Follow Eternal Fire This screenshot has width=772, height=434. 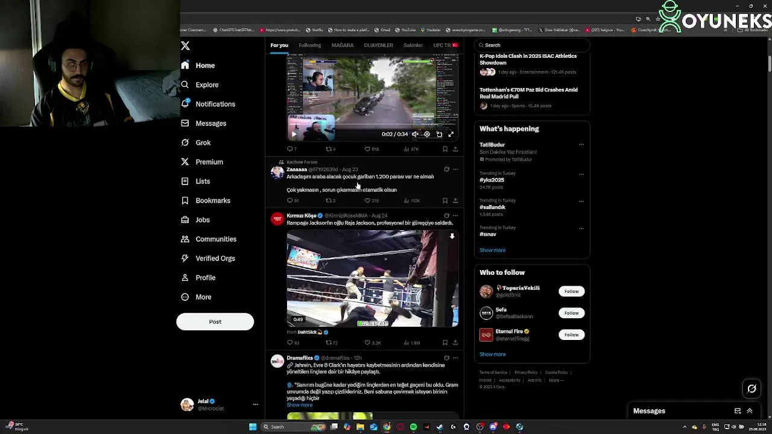[571, 335]
